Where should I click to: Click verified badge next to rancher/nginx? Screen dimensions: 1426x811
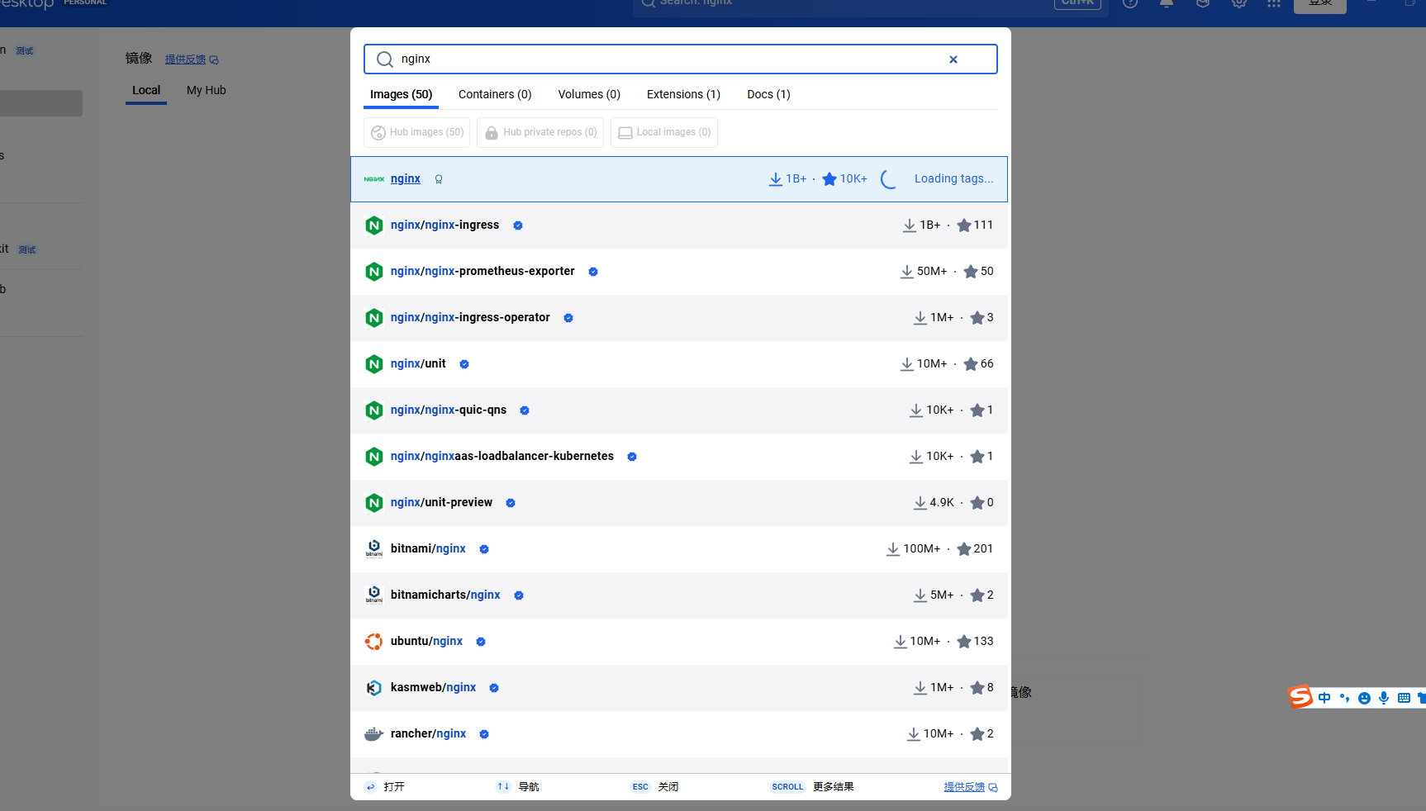(x=484, y=734)
